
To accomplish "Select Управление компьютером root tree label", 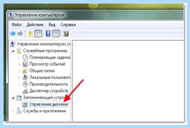I will 44,44.
